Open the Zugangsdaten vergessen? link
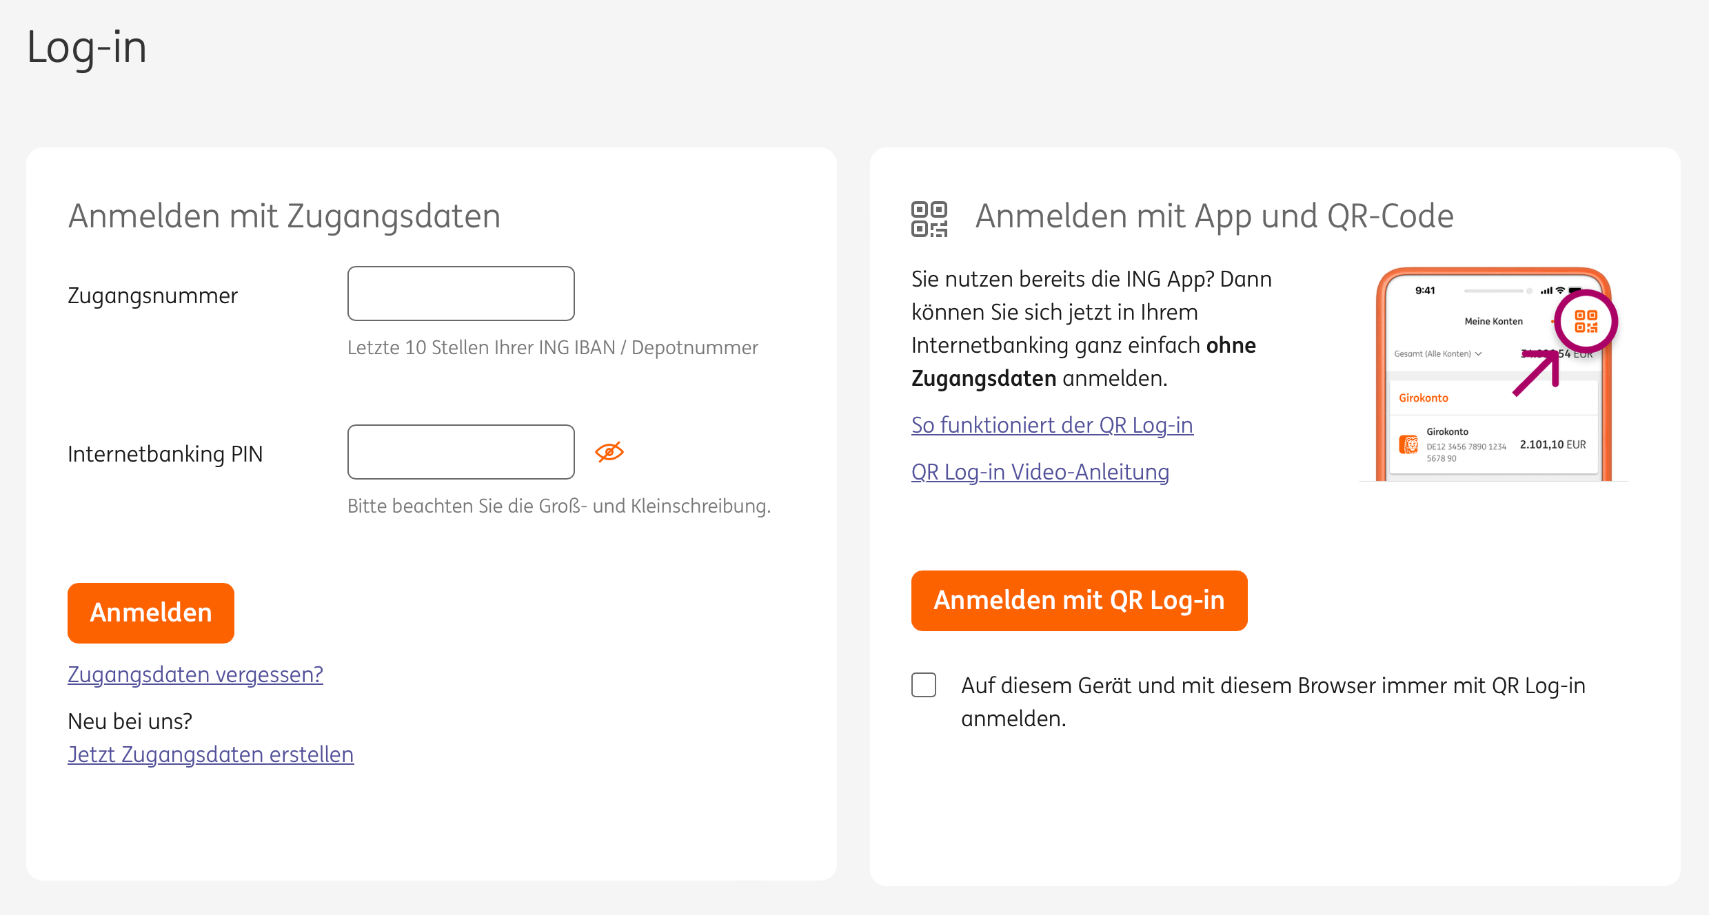Screen dimensions: 1709x915 pos(195,675)
